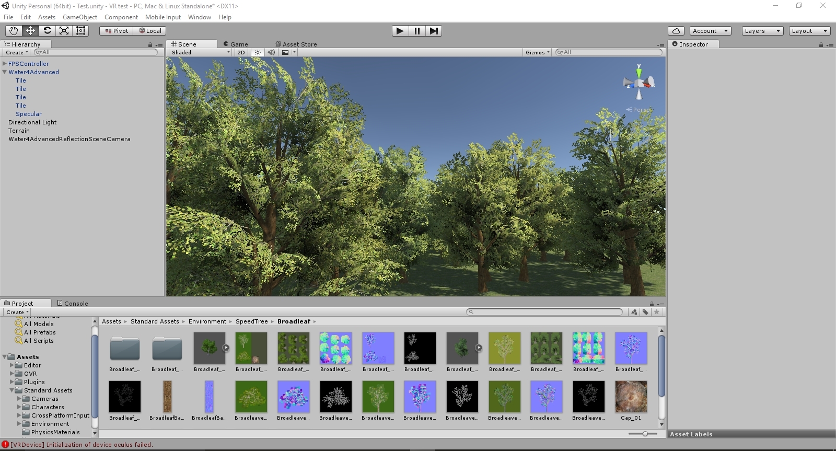
Task: Expand first Broadleaf tree prefab arrow
Action: [226, 348]
